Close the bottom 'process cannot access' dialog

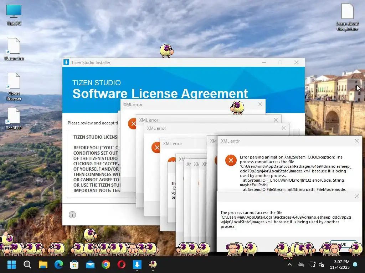[357, 196]
